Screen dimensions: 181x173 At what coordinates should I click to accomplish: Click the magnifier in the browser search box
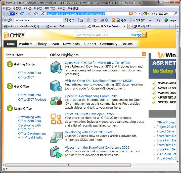[176, 14]
